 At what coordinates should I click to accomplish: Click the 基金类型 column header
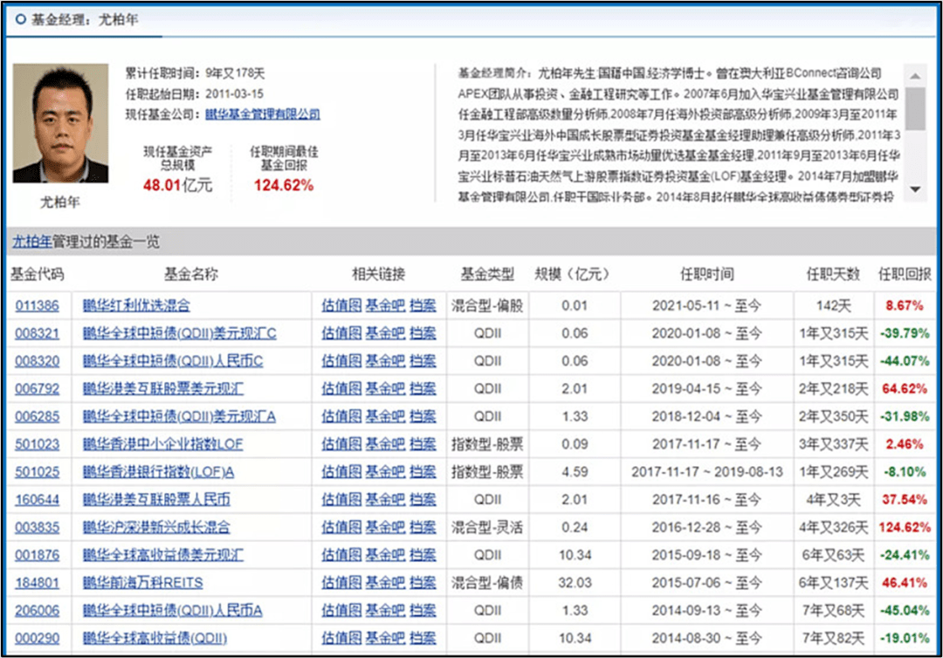(487, 275)
